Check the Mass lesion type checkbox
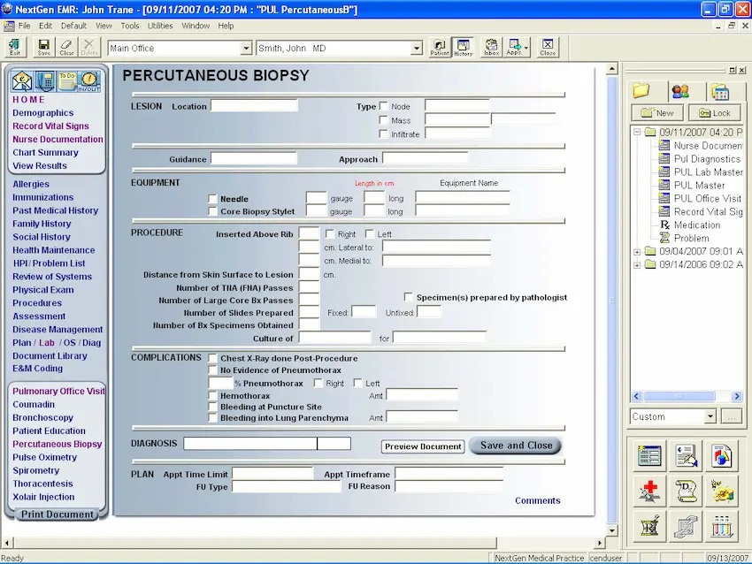 [384, 118]
